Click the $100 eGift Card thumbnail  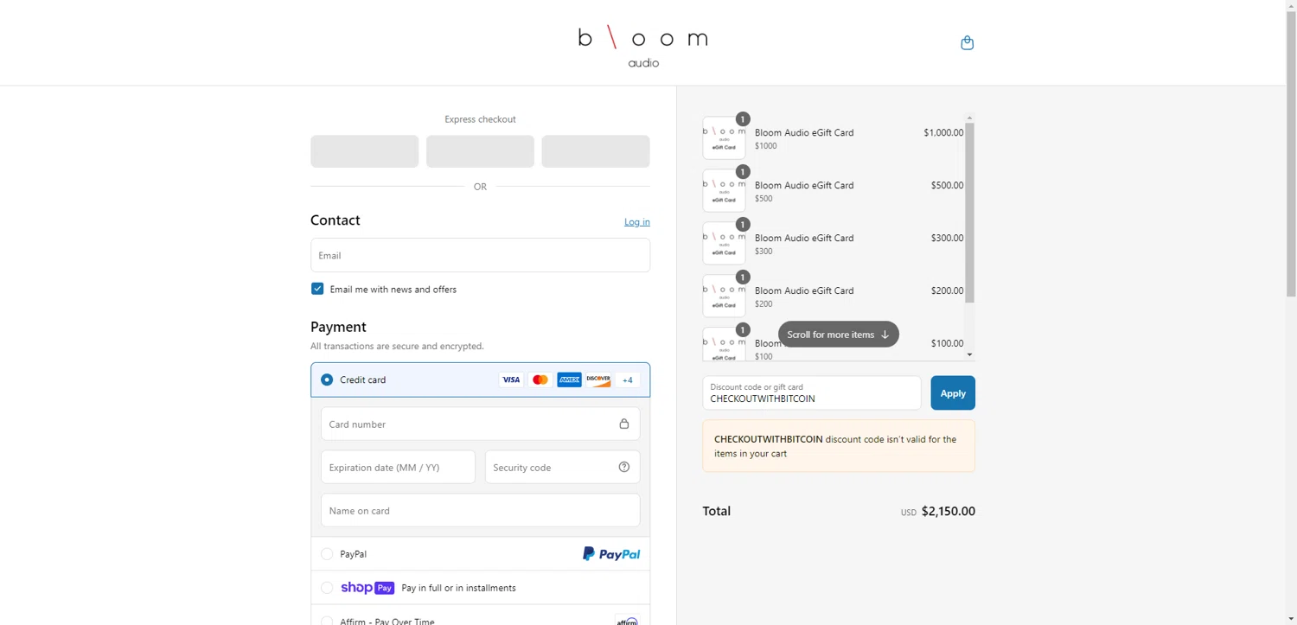[x=724, y=344]
